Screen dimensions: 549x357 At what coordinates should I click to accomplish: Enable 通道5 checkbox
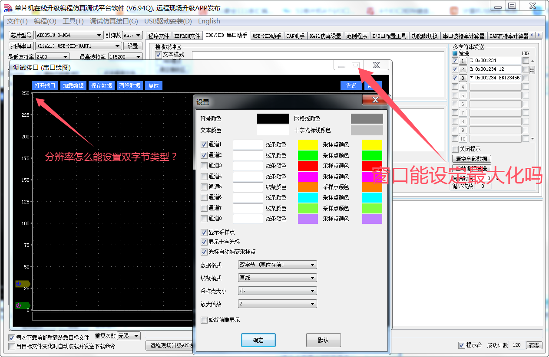coord(204,187)
